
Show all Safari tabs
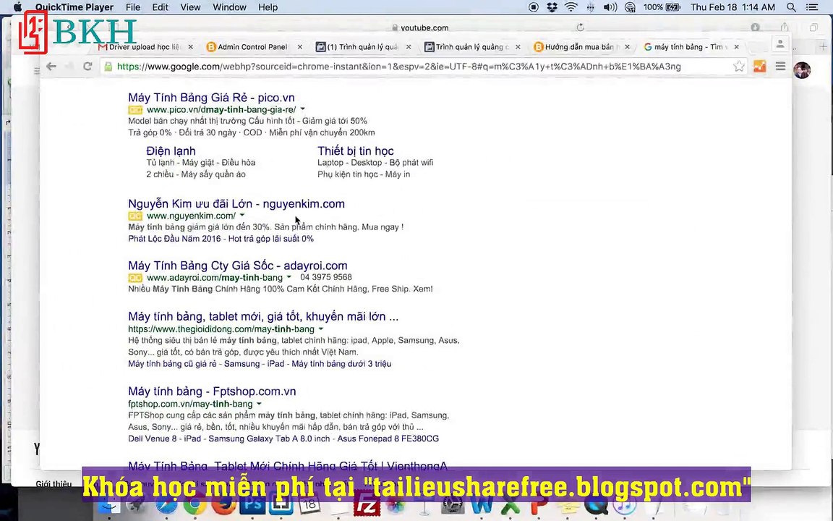pos(813,27)
